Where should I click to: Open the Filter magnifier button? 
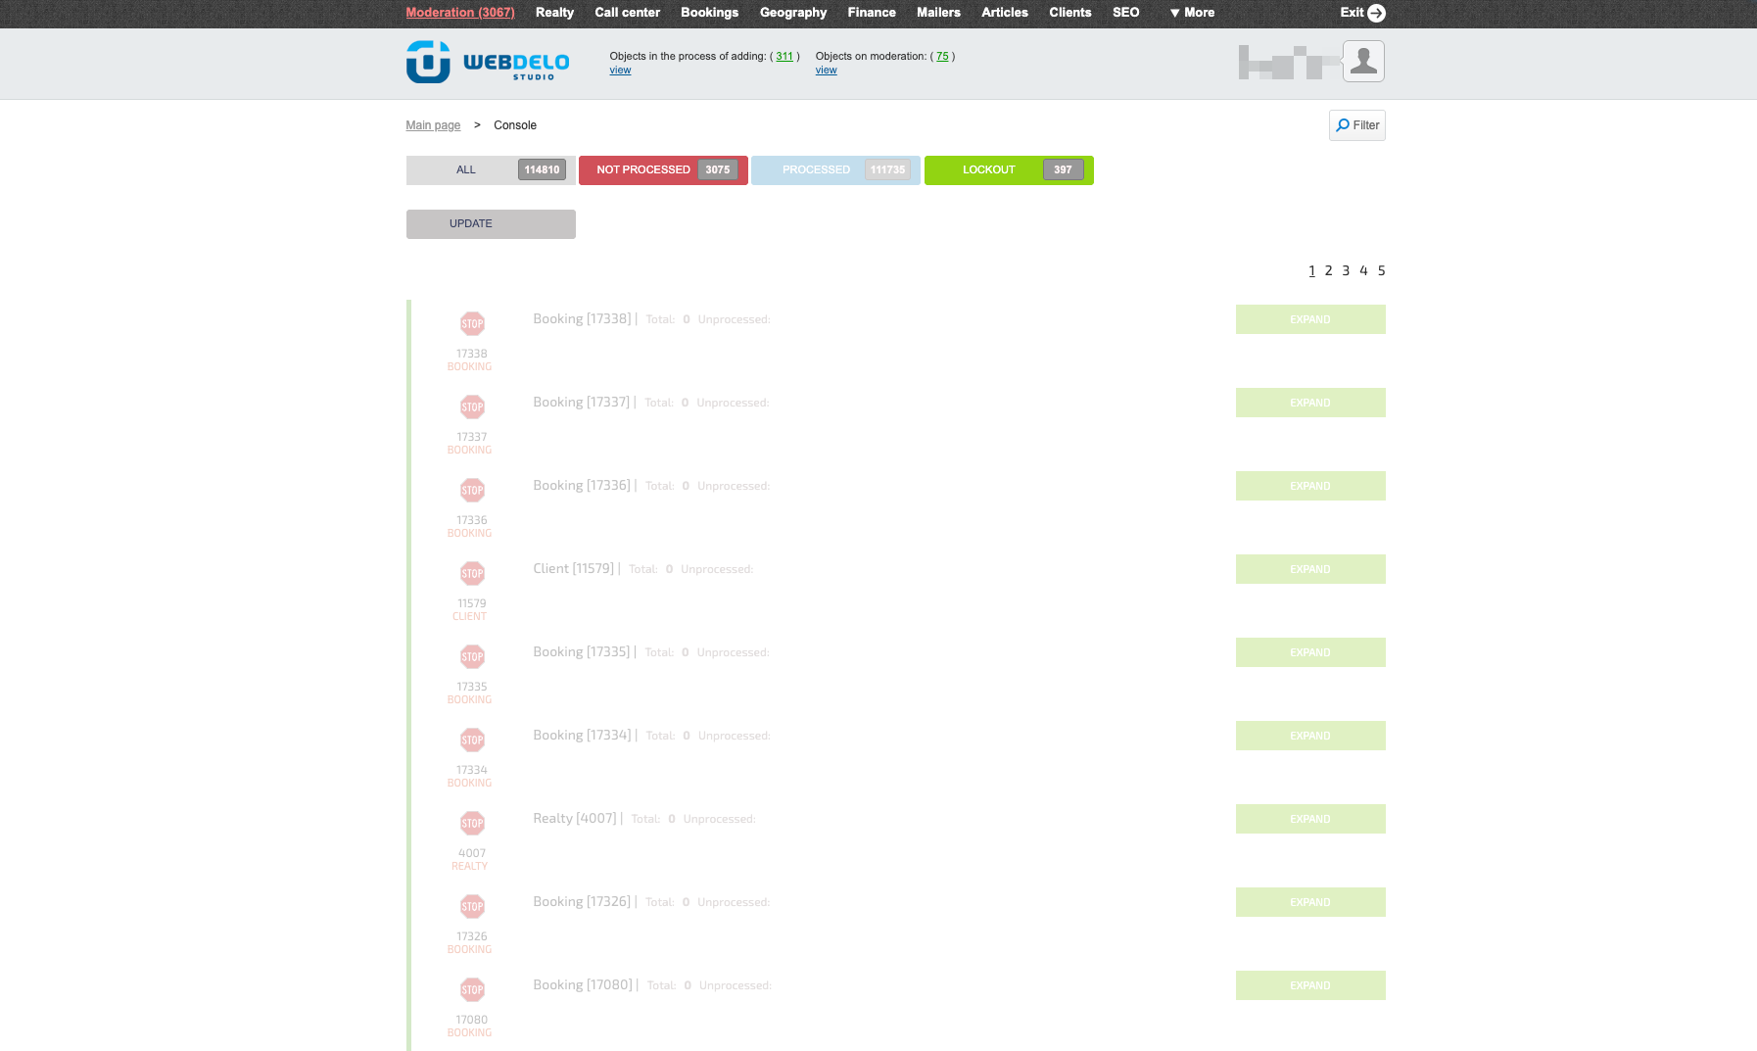click(1356, 125)
